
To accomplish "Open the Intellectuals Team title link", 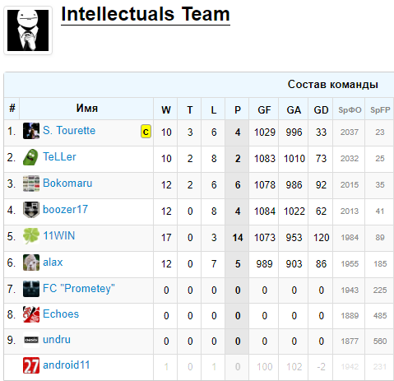I will coord(146,14).
